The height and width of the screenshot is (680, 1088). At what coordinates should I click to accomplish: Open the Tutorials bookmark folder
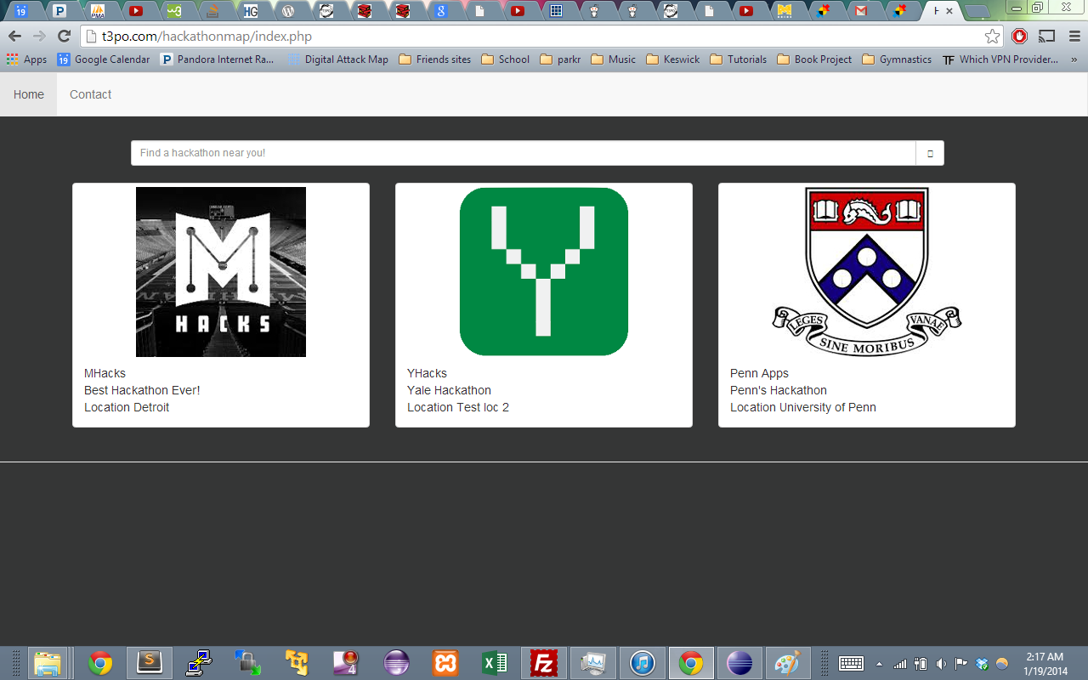point(738,59)
